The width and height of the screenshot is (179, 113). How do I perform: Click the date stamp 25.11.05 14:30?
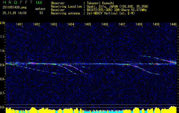click(x=15, y=13)
